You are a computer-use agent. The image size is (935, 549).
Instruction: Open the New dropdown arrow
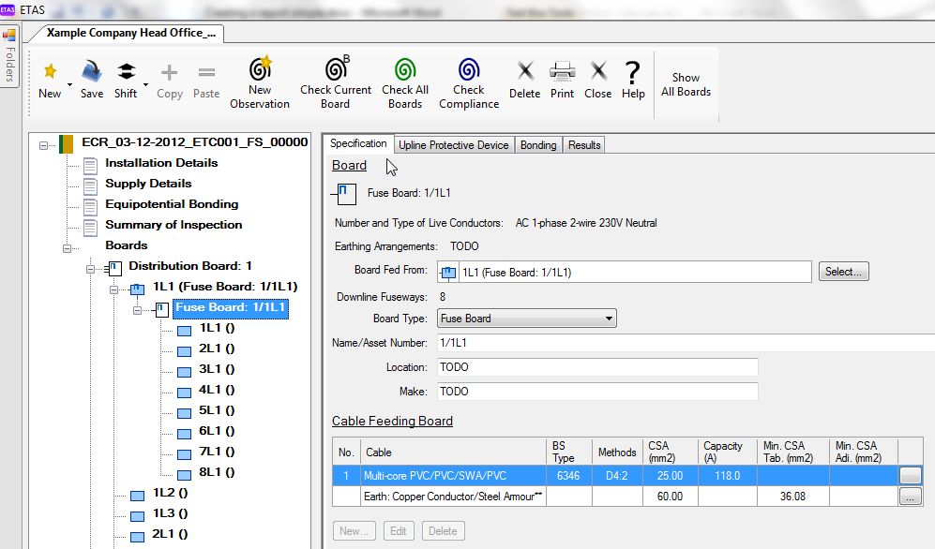[69, 84]
